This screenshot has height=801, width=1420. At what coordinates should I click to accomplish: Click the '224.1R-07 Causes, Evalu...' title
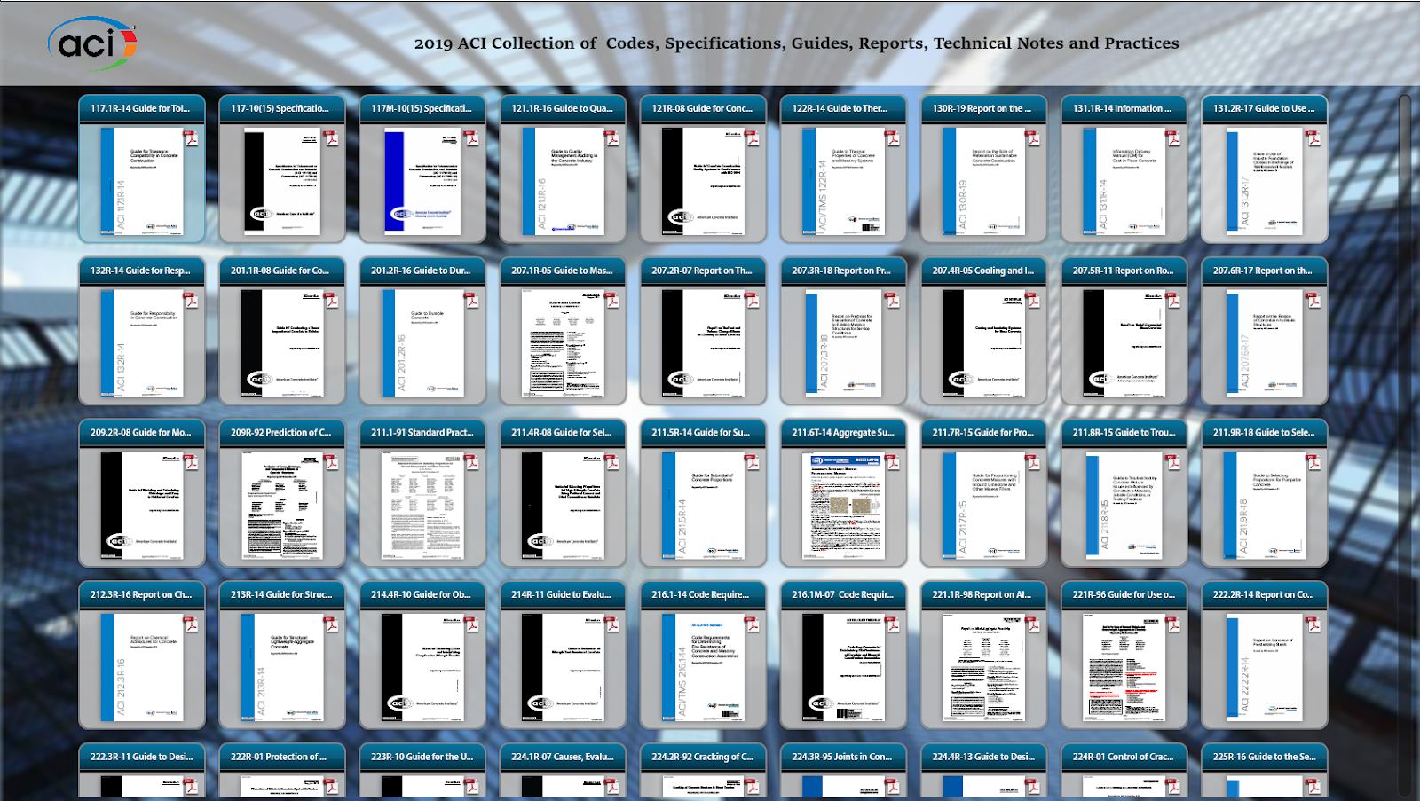(562, 757)
